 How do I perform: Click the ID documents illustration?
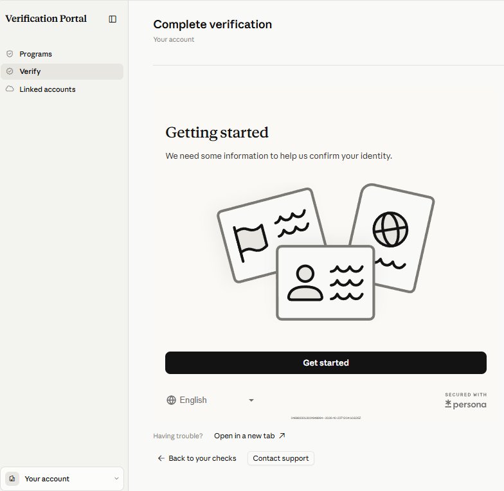coord(325,252)
